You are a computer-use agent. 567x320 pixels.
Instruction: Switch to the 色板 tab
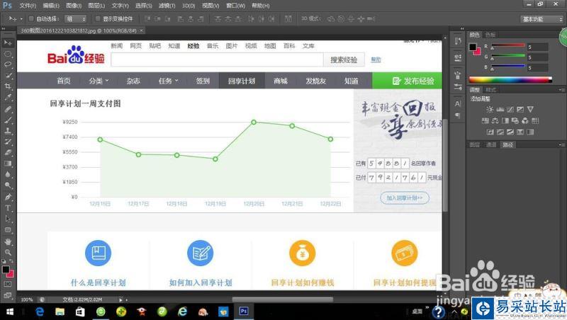[490, 35]
